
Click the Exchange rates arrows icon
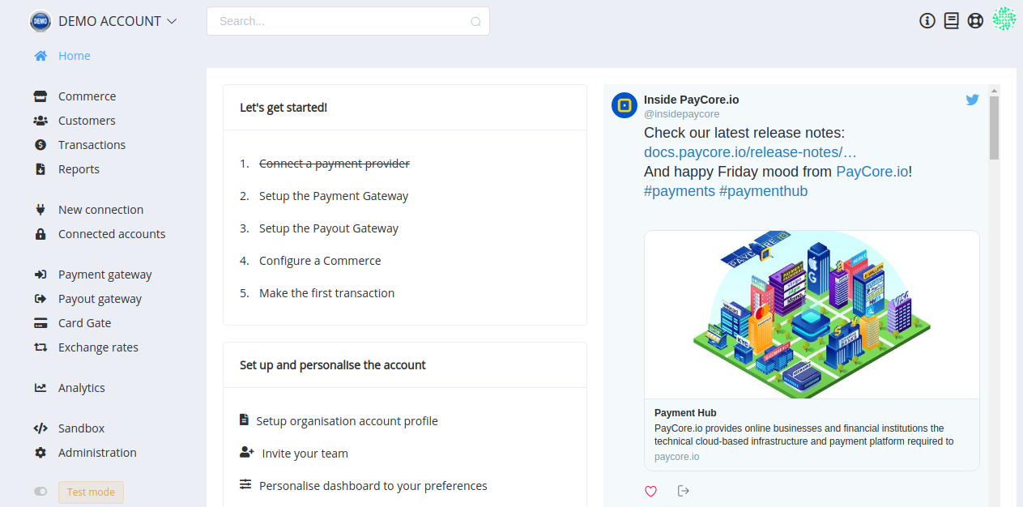pos(40,347)
